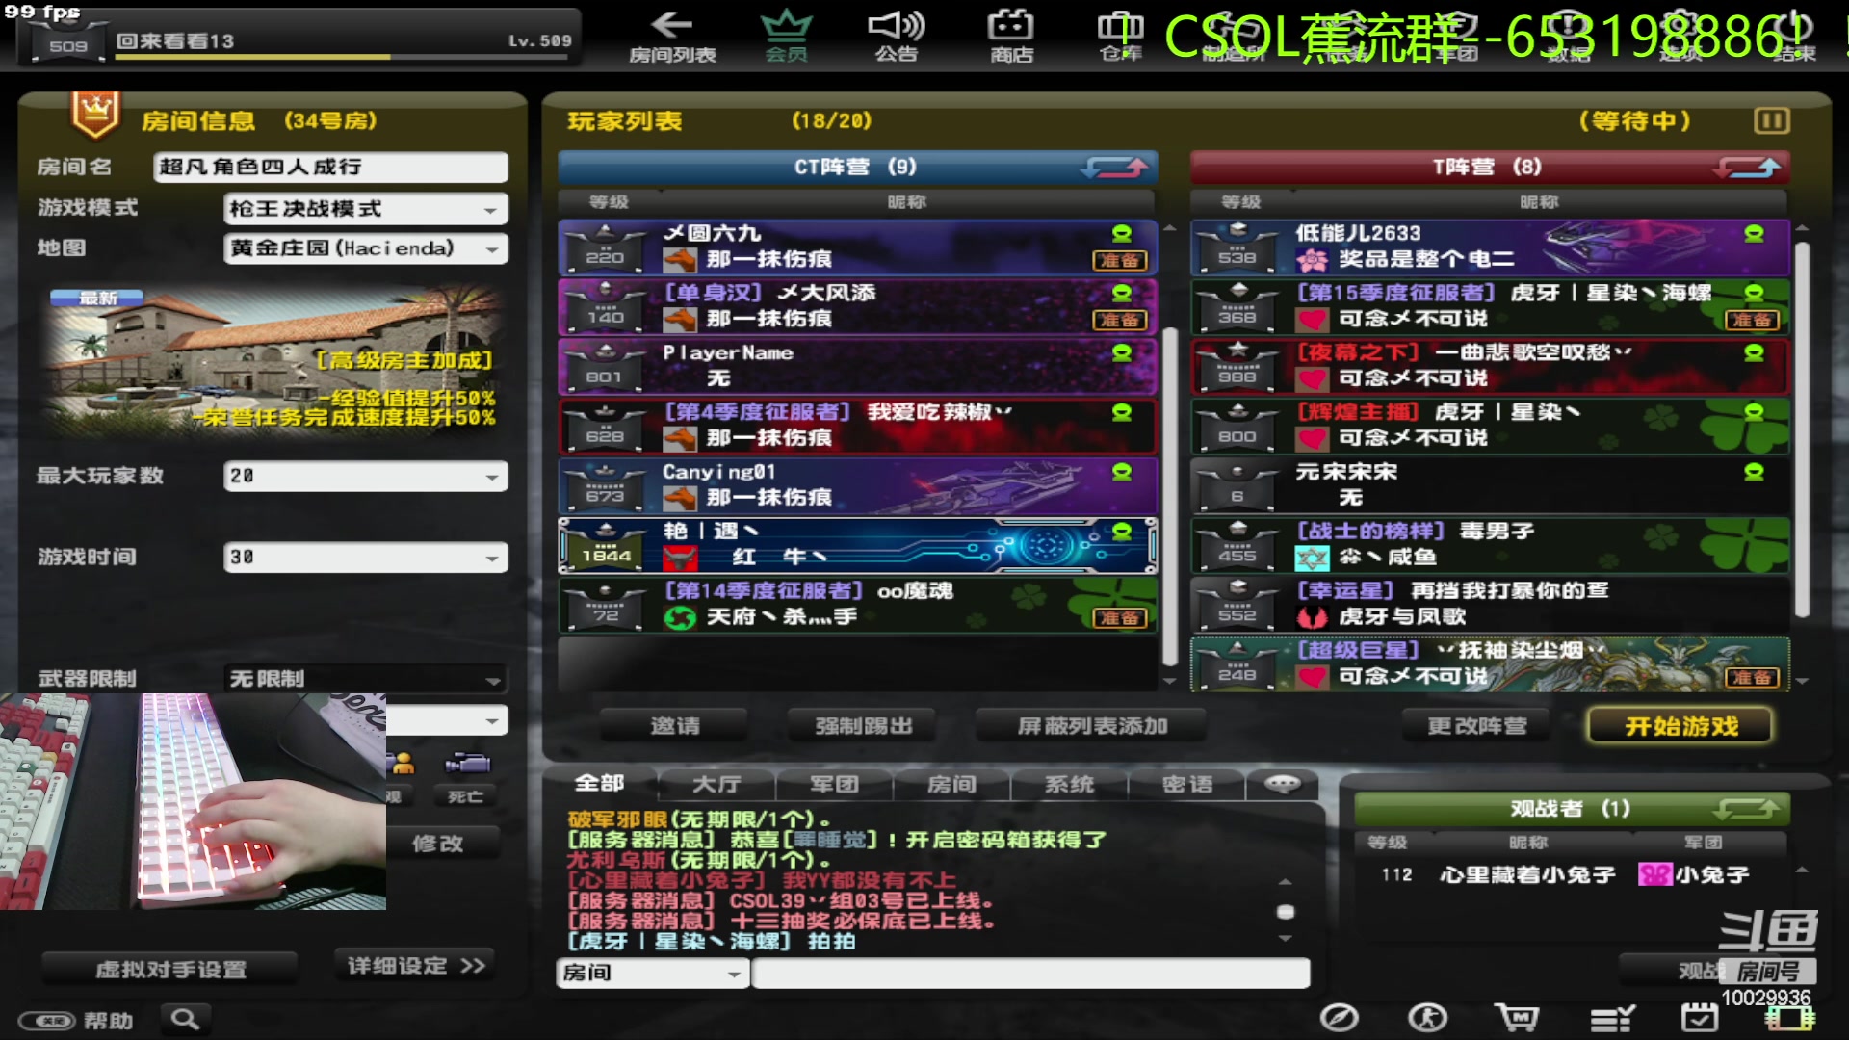This screenshot has width=1849, height=1040.
Task: Click the status icon for 低能儿2633
Action: point(1754,233)
